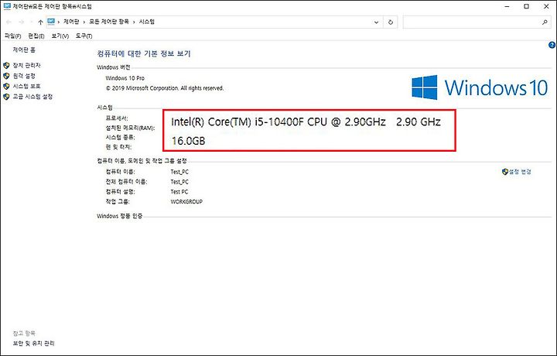This screenshot has width=557, height=356.
Task: Click the 설치된 메모리(RAM) label
Action: [131, 128]
